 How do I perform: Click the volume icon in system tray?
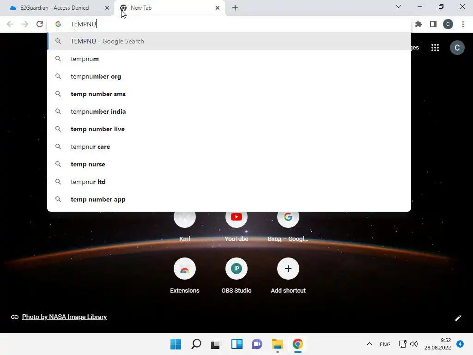coord(414,344)
